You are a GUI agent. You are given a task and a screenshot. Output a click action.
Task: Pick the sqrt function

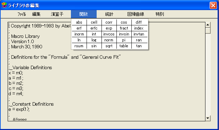point(109,46)
